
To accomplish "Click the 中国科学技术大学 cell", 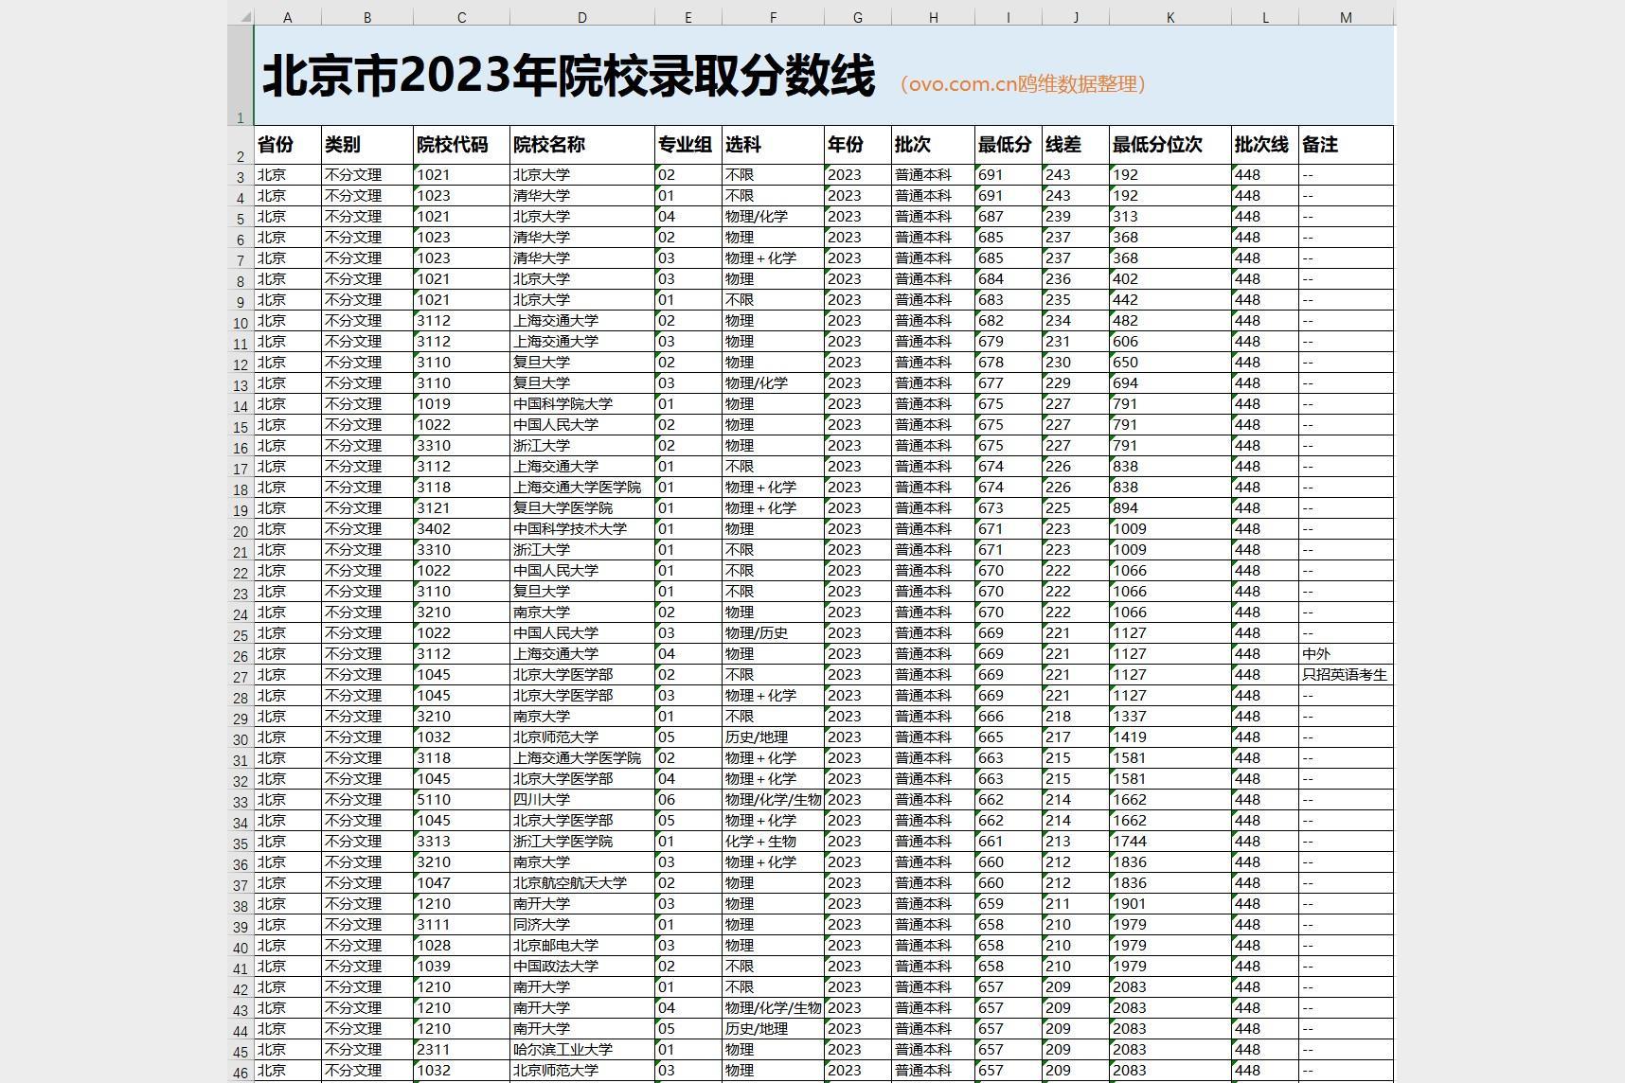I will 582,529.
